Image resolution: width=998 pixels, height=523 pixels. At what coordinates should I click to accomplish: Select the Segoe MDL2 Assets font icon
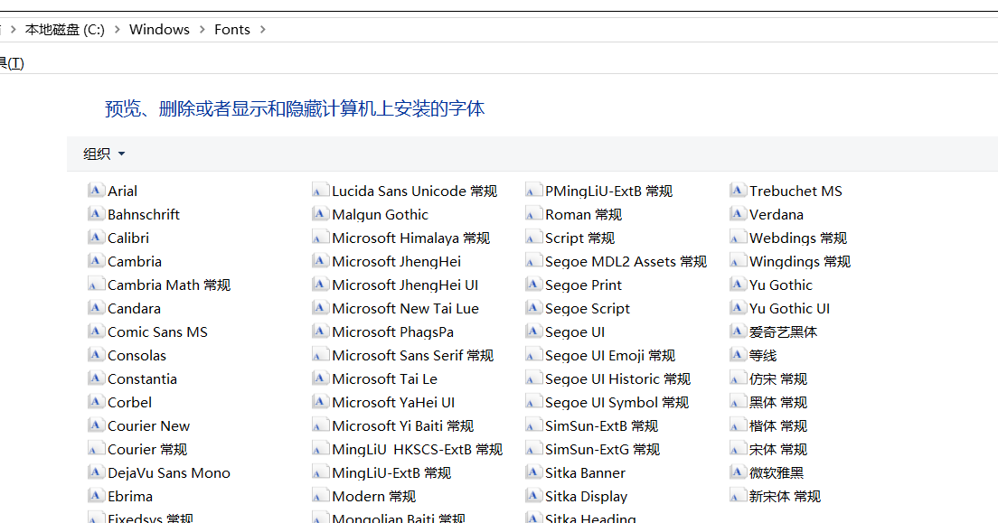tap(533, 261)
